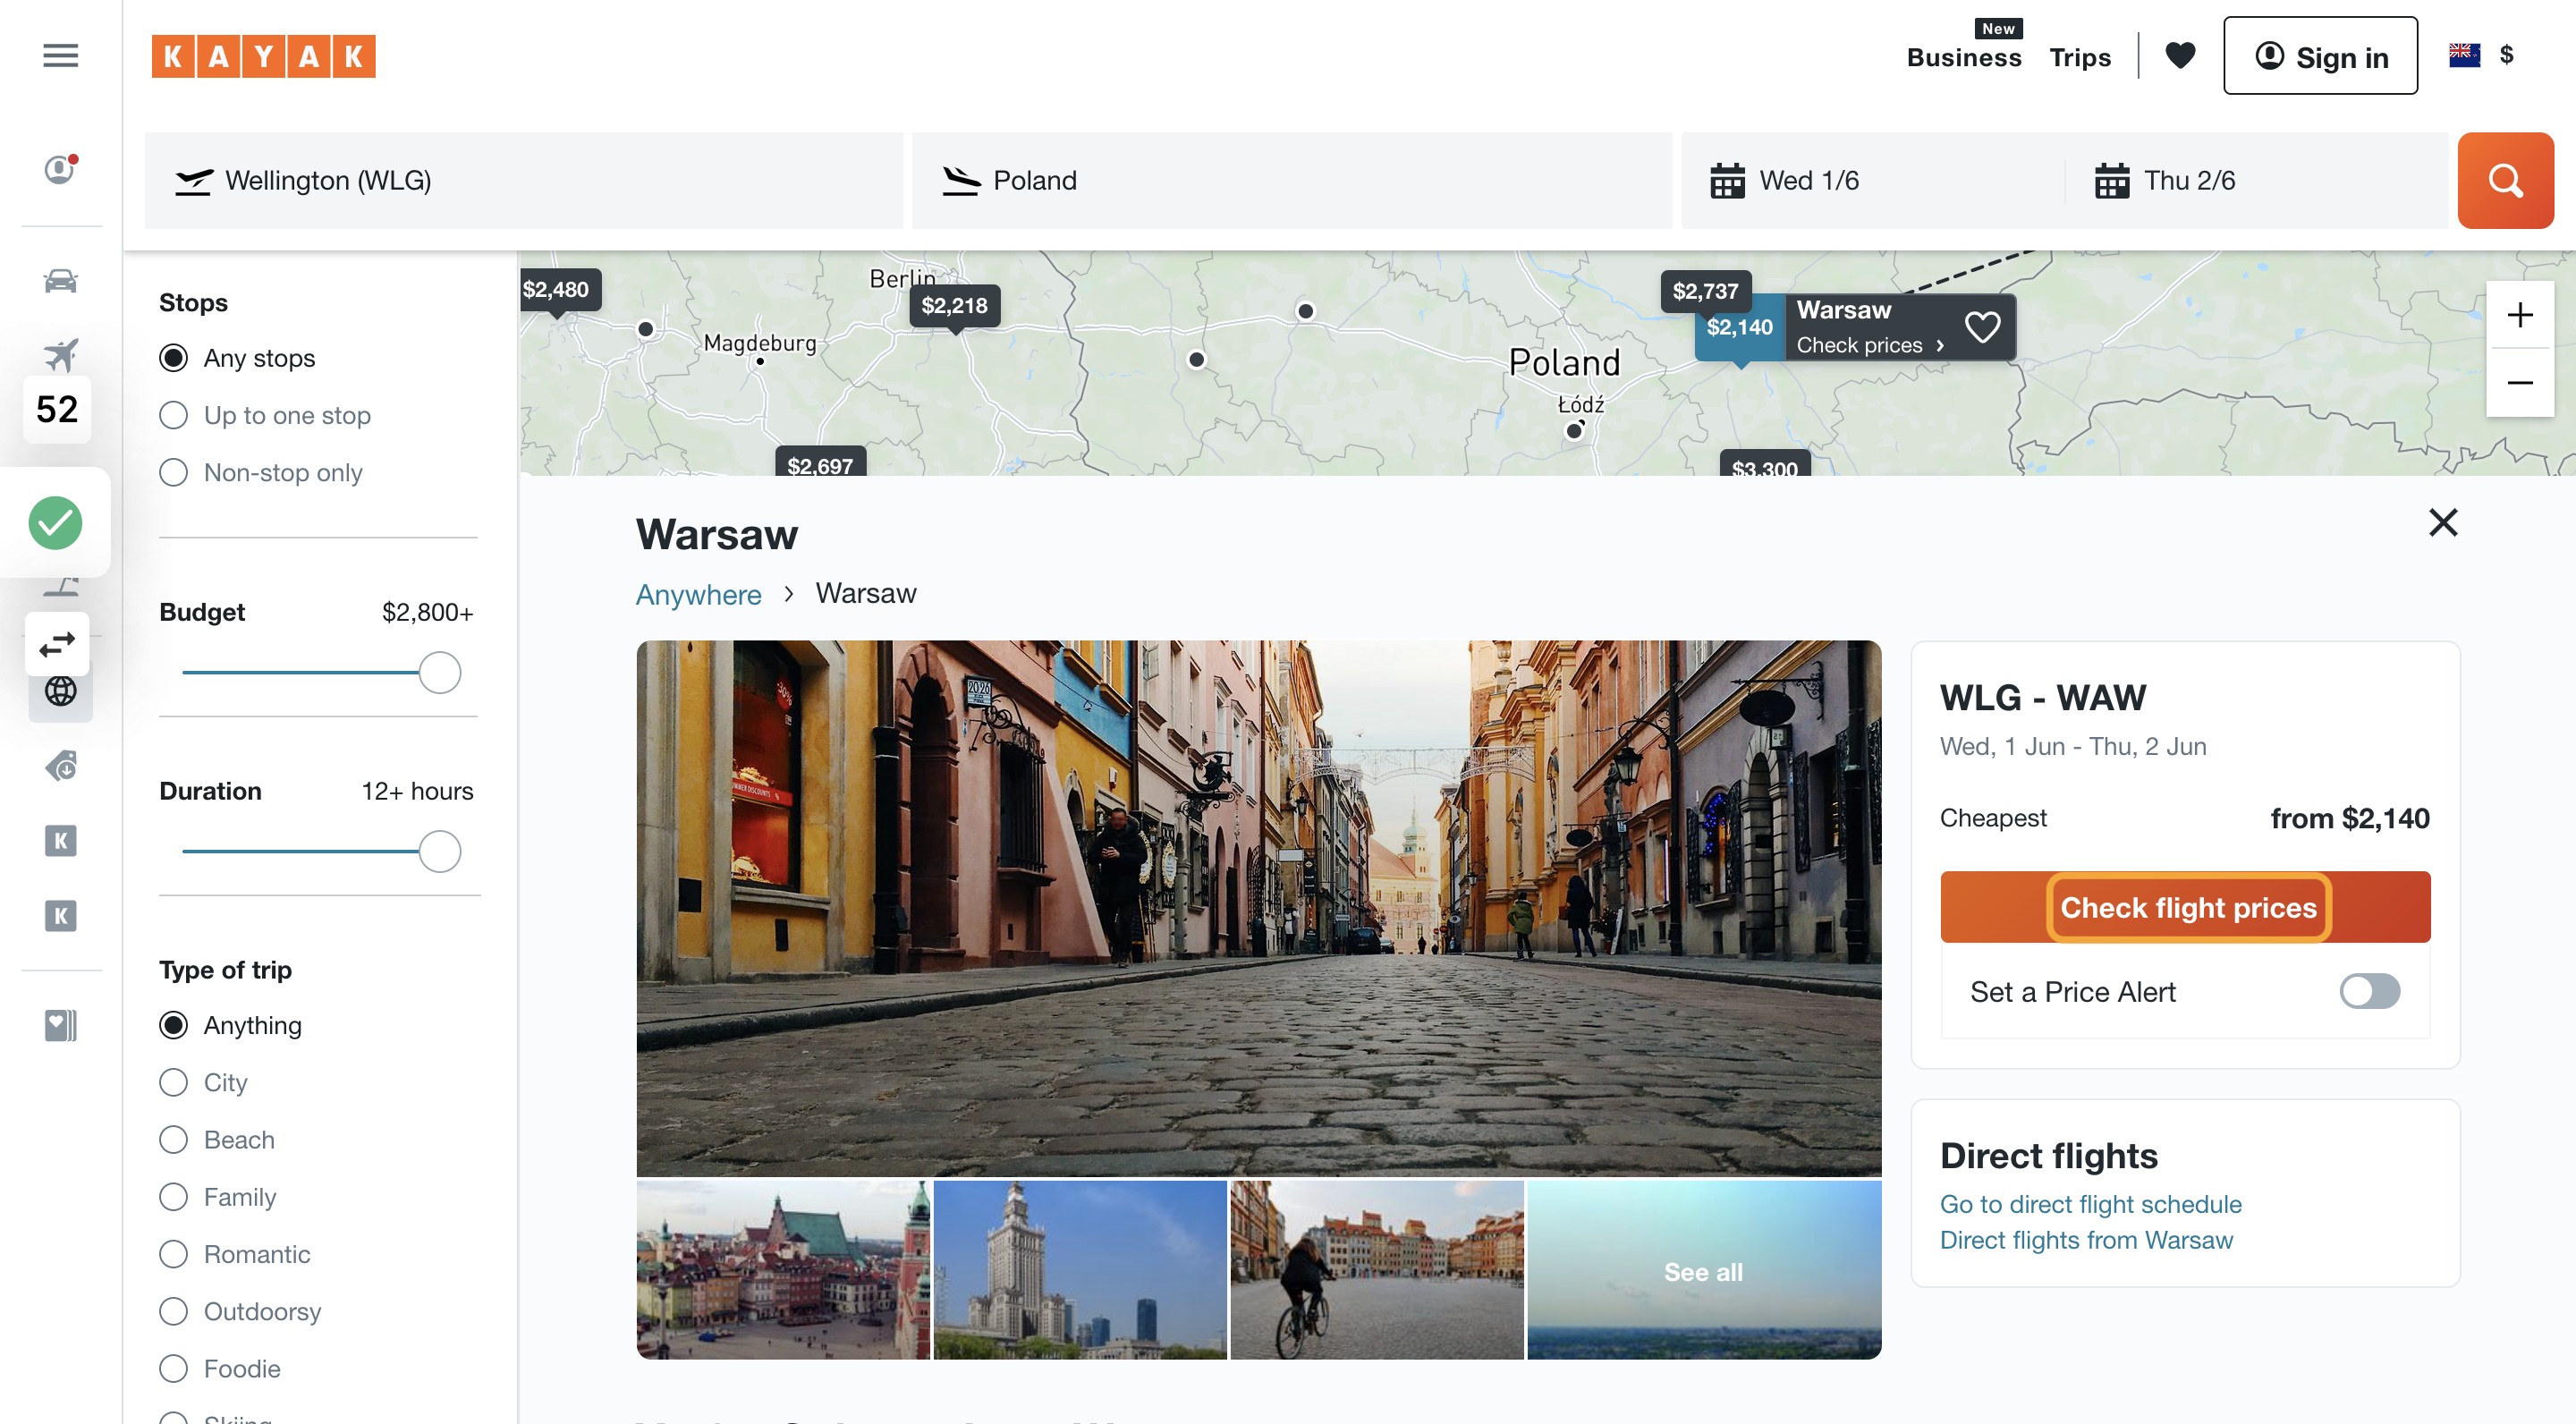The height and width of the screenshot is (1424, 2576).
Task: Zoom out on the map
Action: click(2520, 383)
